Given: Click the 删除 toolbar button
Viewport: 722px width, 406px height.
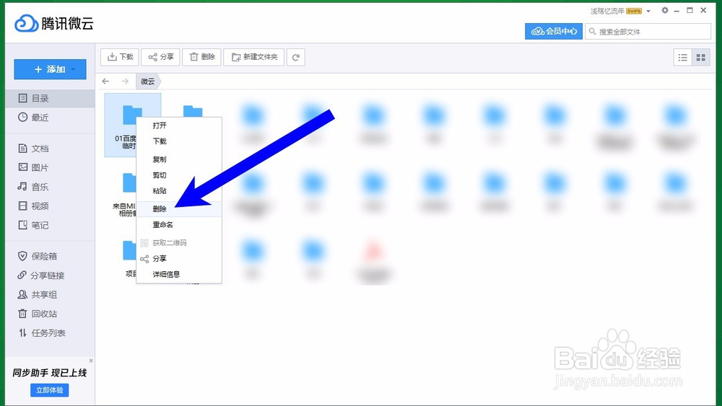Looking at the screenshot, I should (201, 57).
